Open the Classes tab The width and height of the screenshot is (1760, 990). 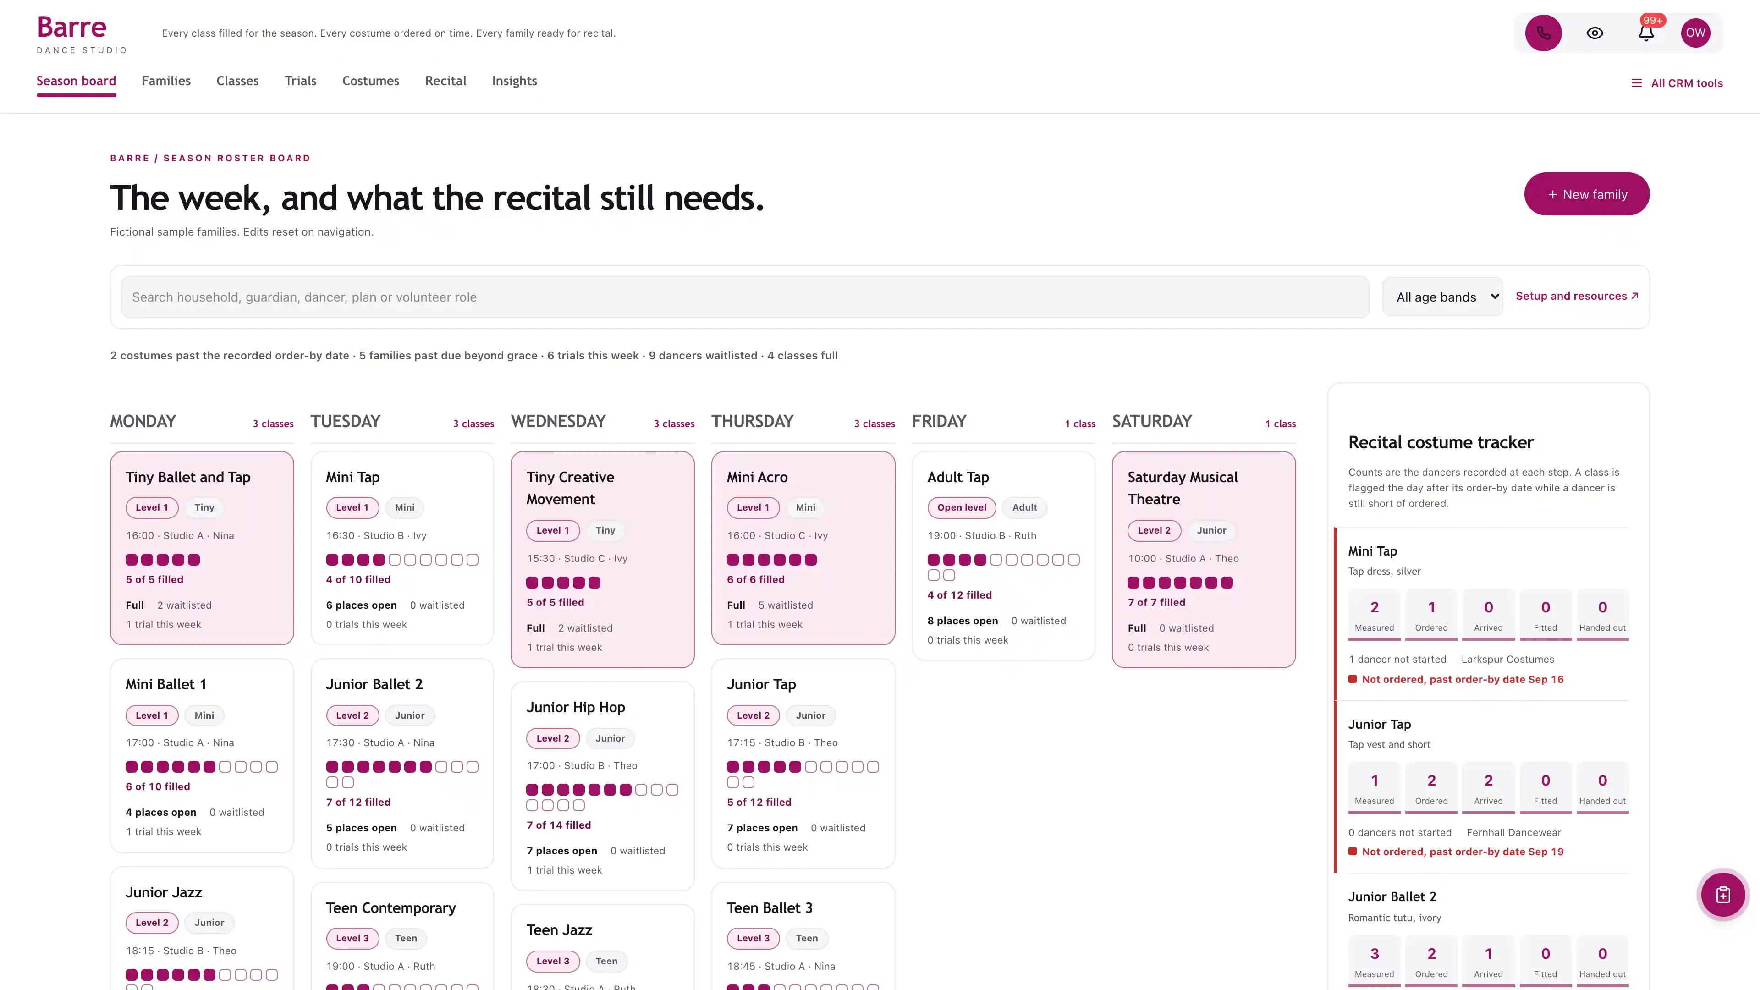click(x=238, y=81)
